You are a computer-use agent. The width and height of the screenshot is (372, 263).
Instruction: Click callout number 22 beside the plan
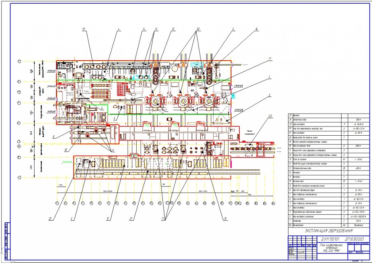pyautogui.click(x=270, y=116)
